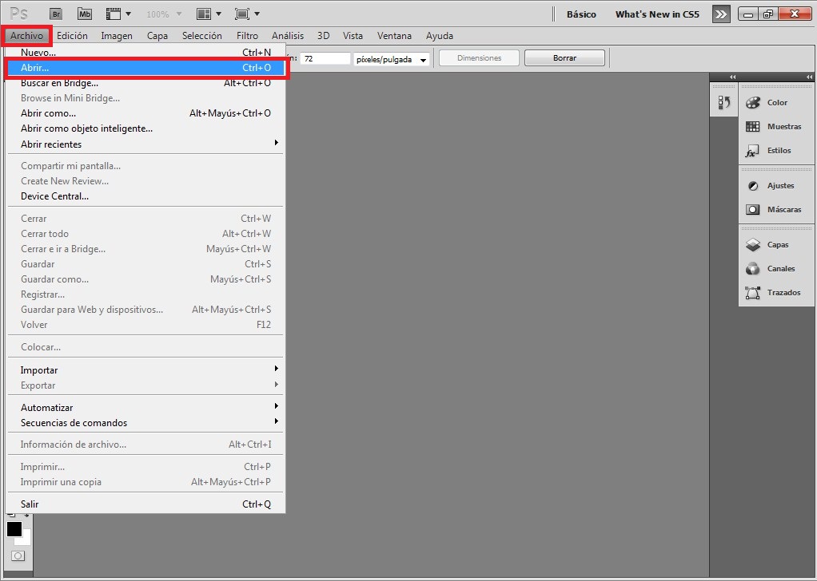The height and width of the screenshot is (581, 817).
Task: Open the Ventana menu
Action: [394, 36]
